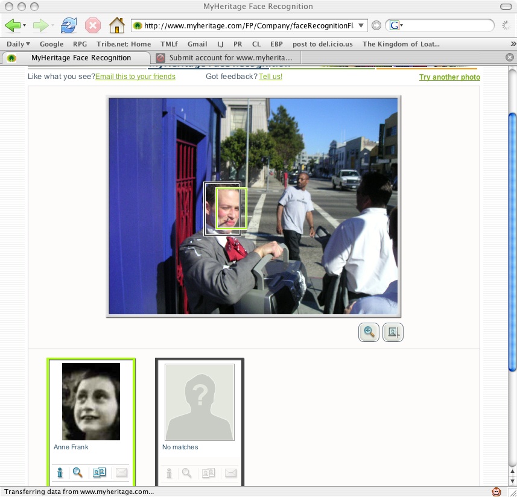The width and height of the screenshot is (517, 497).
Task: Go to the browser Home page
Action: 116,25
